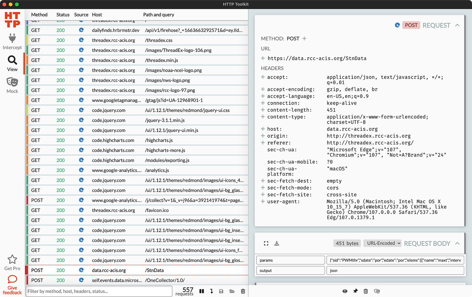Image resolution: width=472 pixels, height=297 pixels.
Task: Click the json value field
Action: tap(395, 270)
